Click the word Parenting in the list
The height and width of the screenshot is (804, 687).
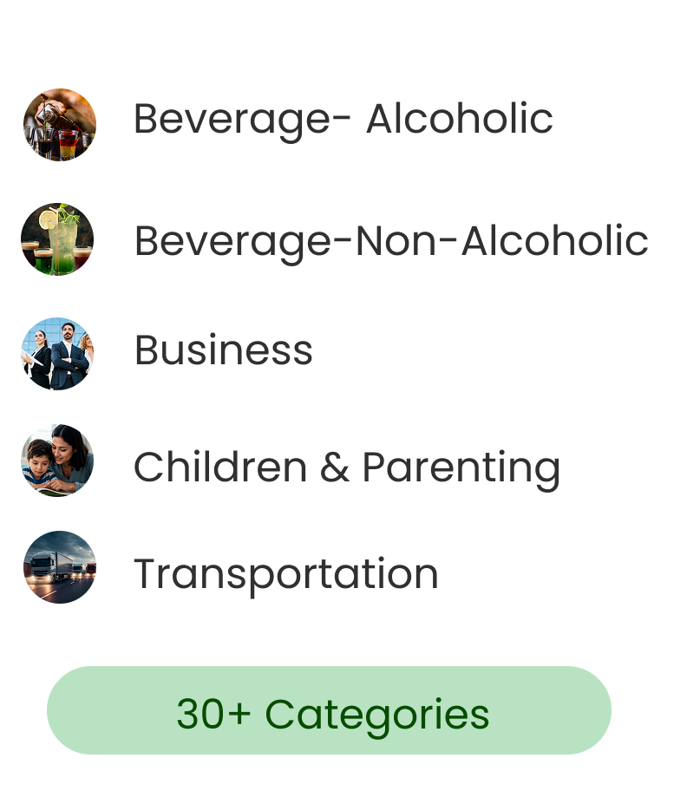(x=461, y=467)
